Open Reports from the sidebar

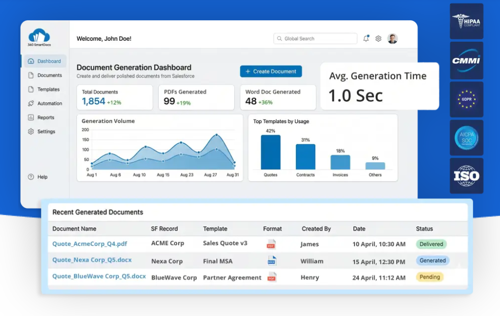pos(41,117)
